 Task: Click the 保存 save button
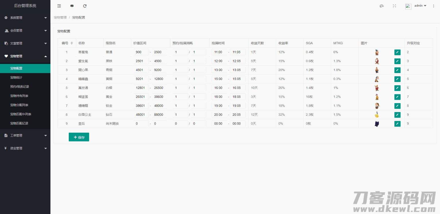point(79,137)
